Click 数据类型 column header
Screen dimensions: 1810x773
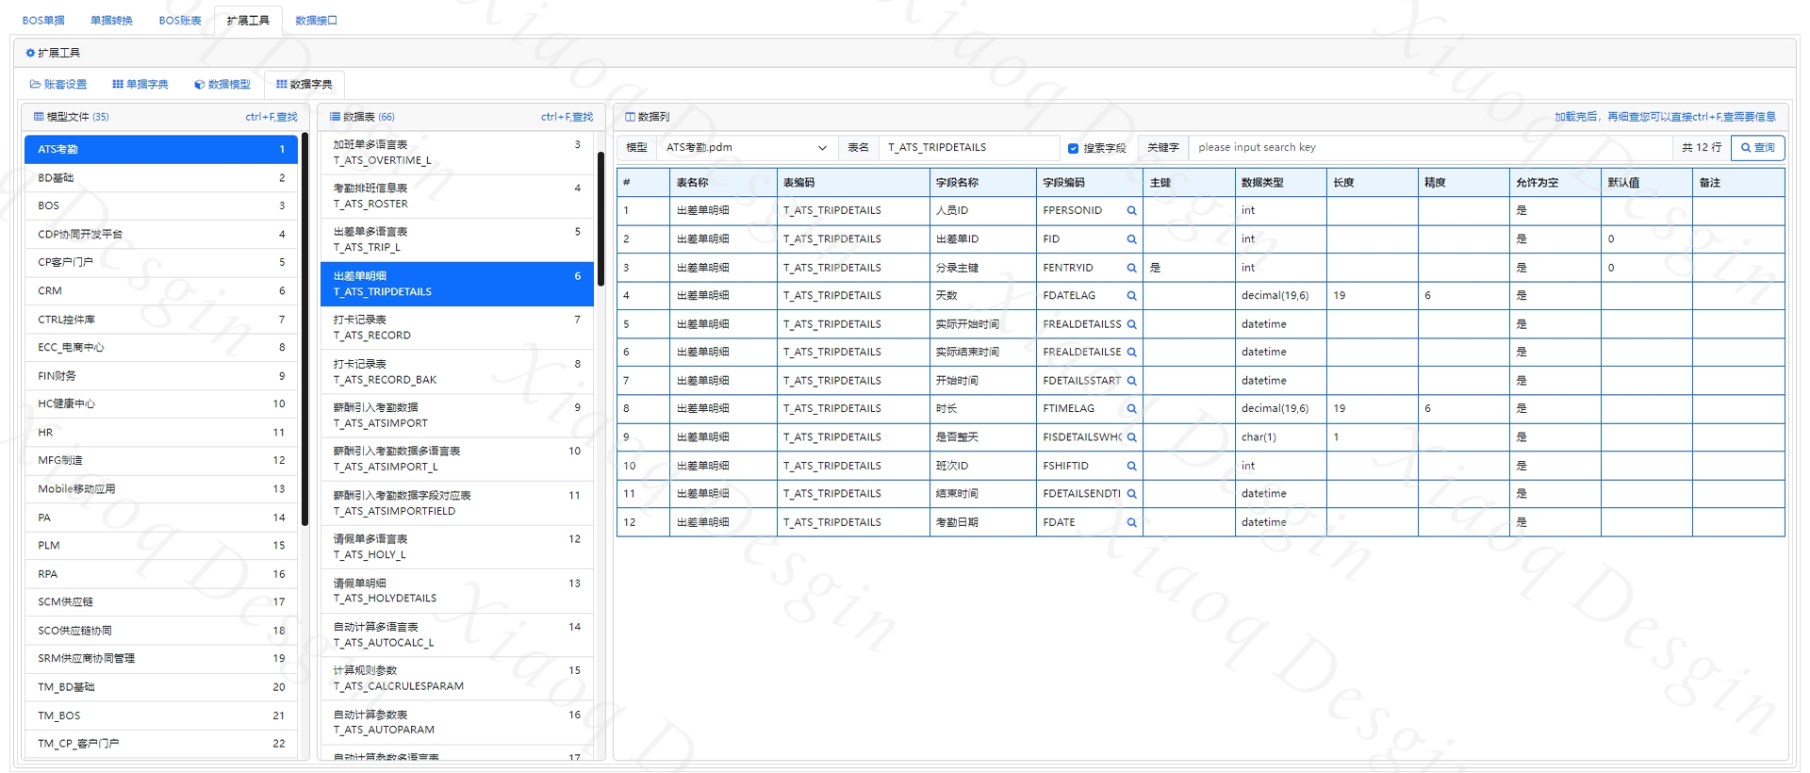click(1281, 183)
